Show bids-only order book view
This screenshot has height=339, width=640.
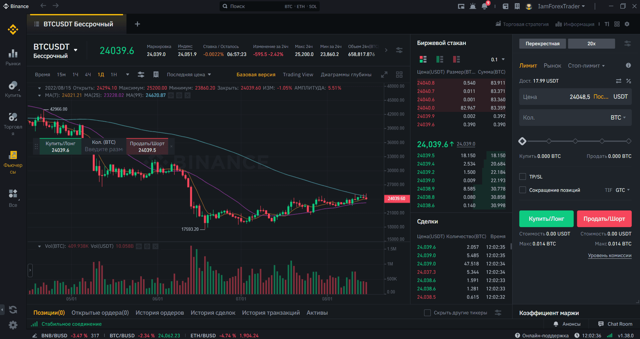(x=440, y=59)
